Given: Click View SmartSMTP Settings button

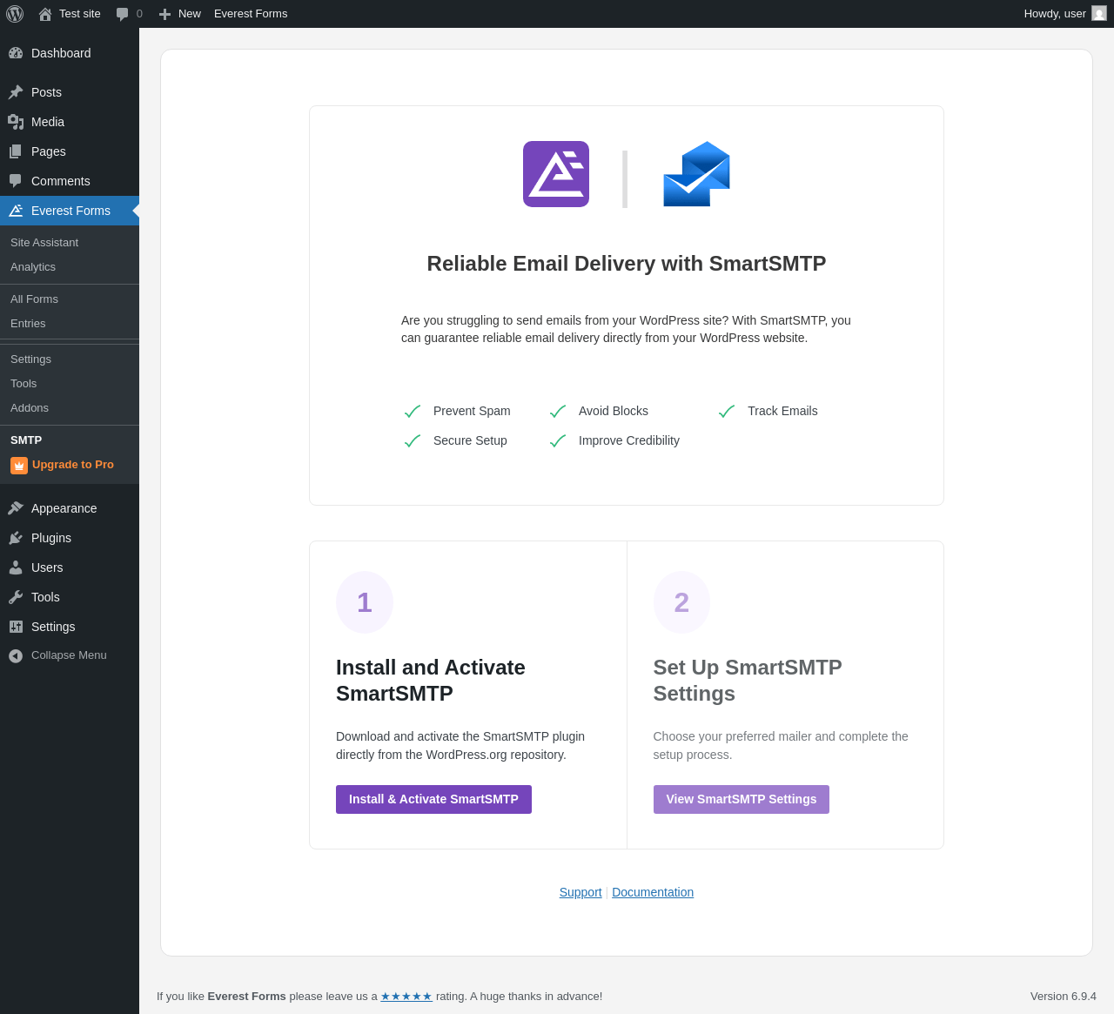Looking at the screenshot, I should [x=742, y=799].
